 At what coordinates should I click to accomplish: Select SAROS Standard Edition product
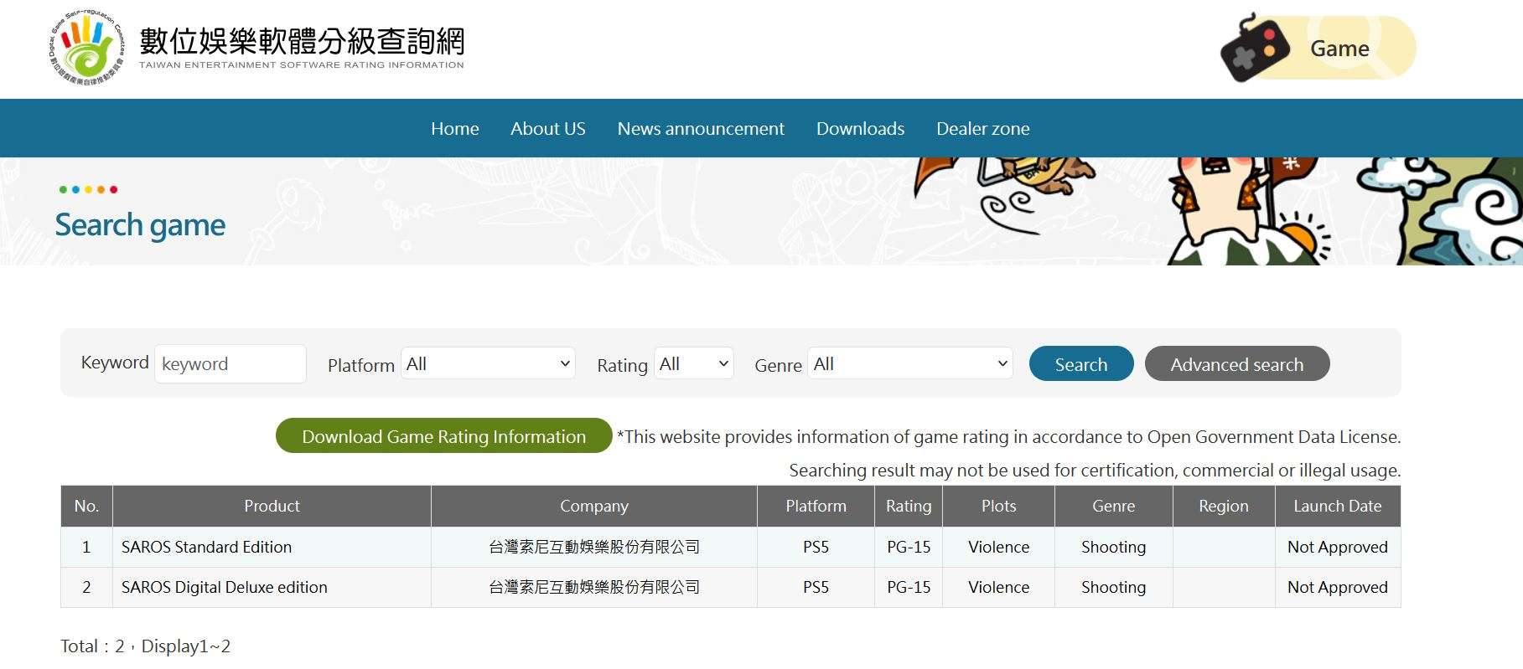coord(206,547)
